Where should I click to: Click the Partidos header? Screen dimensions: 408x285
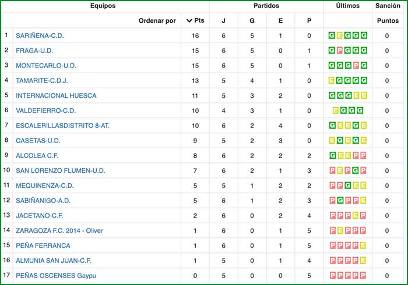(266, 6)
